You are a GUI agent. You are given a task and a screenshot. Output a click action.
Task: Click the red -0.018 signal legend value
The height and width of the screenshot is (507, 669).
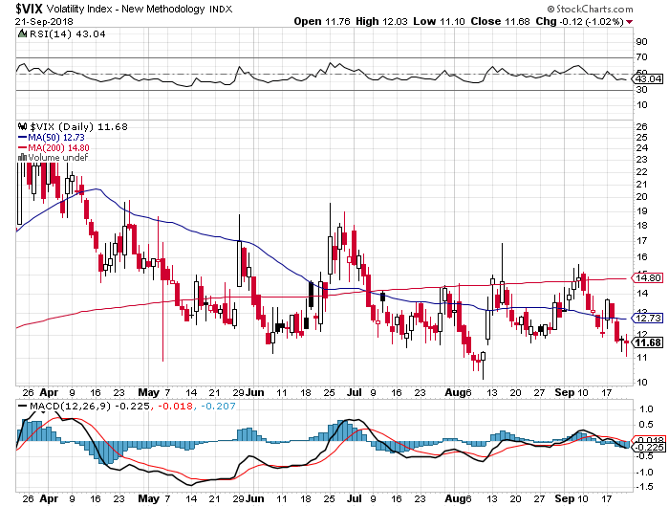click(x=175, y=407)
